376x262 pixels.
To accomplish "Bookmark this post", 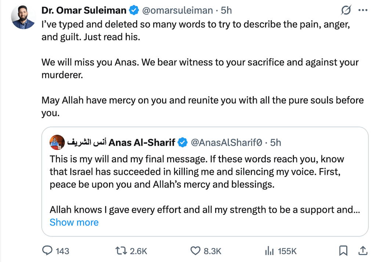I will point(343,251).
